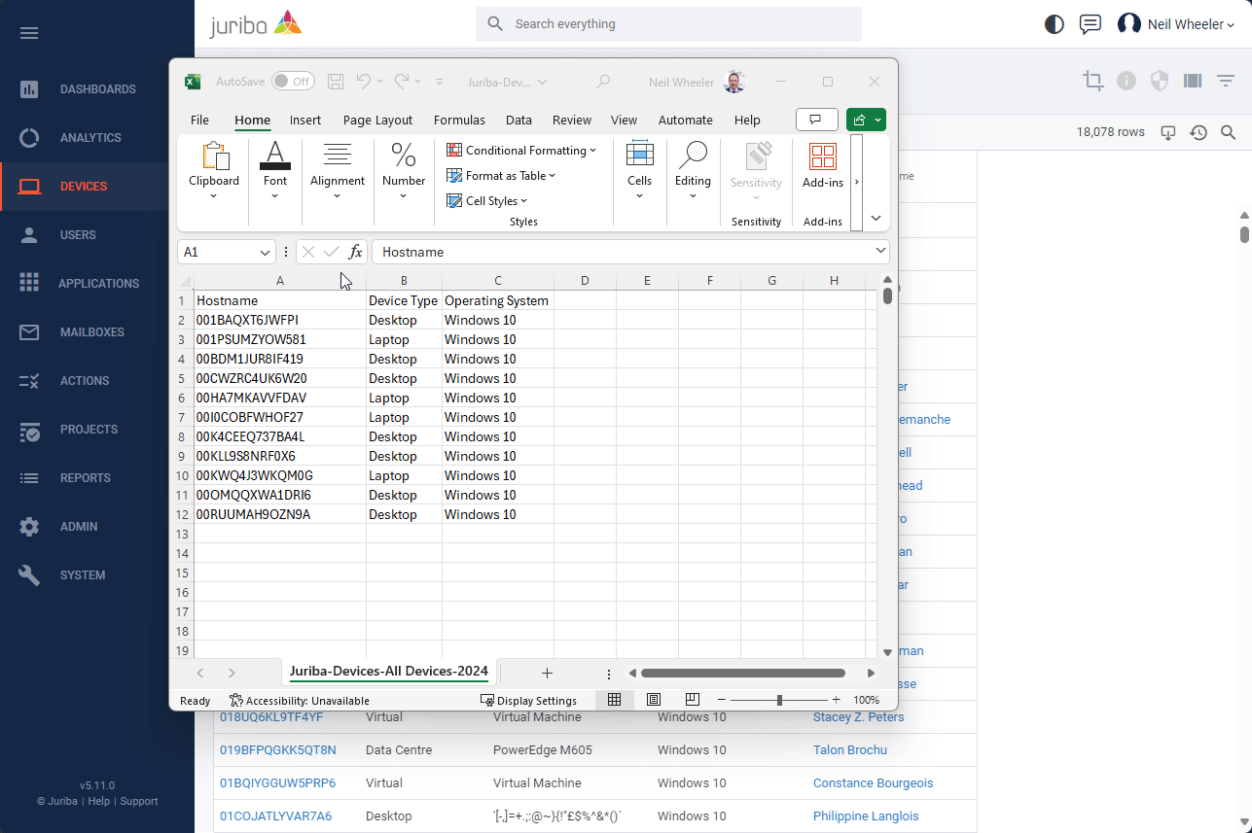
Task: Open Applications in Juriba sidebar
Action: pos(97,284)
